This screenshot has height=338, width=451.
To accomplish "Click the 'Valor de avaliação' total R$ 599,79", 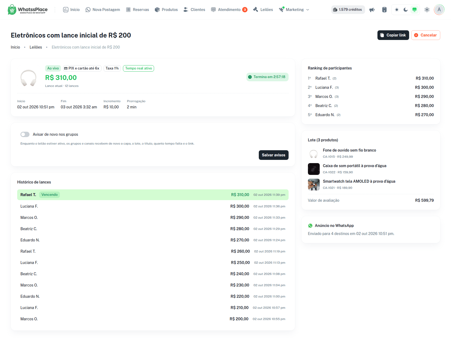I will point(424,200).
